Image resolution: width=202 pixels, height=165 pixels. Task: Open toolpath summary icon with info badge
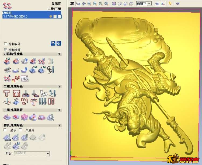tap(16, 61)
